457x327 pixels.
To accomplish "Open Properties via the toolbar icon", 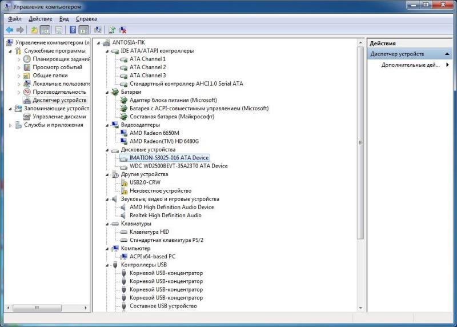I will pyautogui.click(x=58, y=30).
